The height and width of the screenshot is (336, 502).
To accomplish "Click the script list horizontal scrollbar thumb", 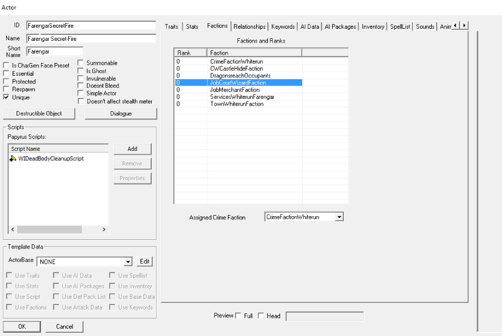I will (49, 229).
